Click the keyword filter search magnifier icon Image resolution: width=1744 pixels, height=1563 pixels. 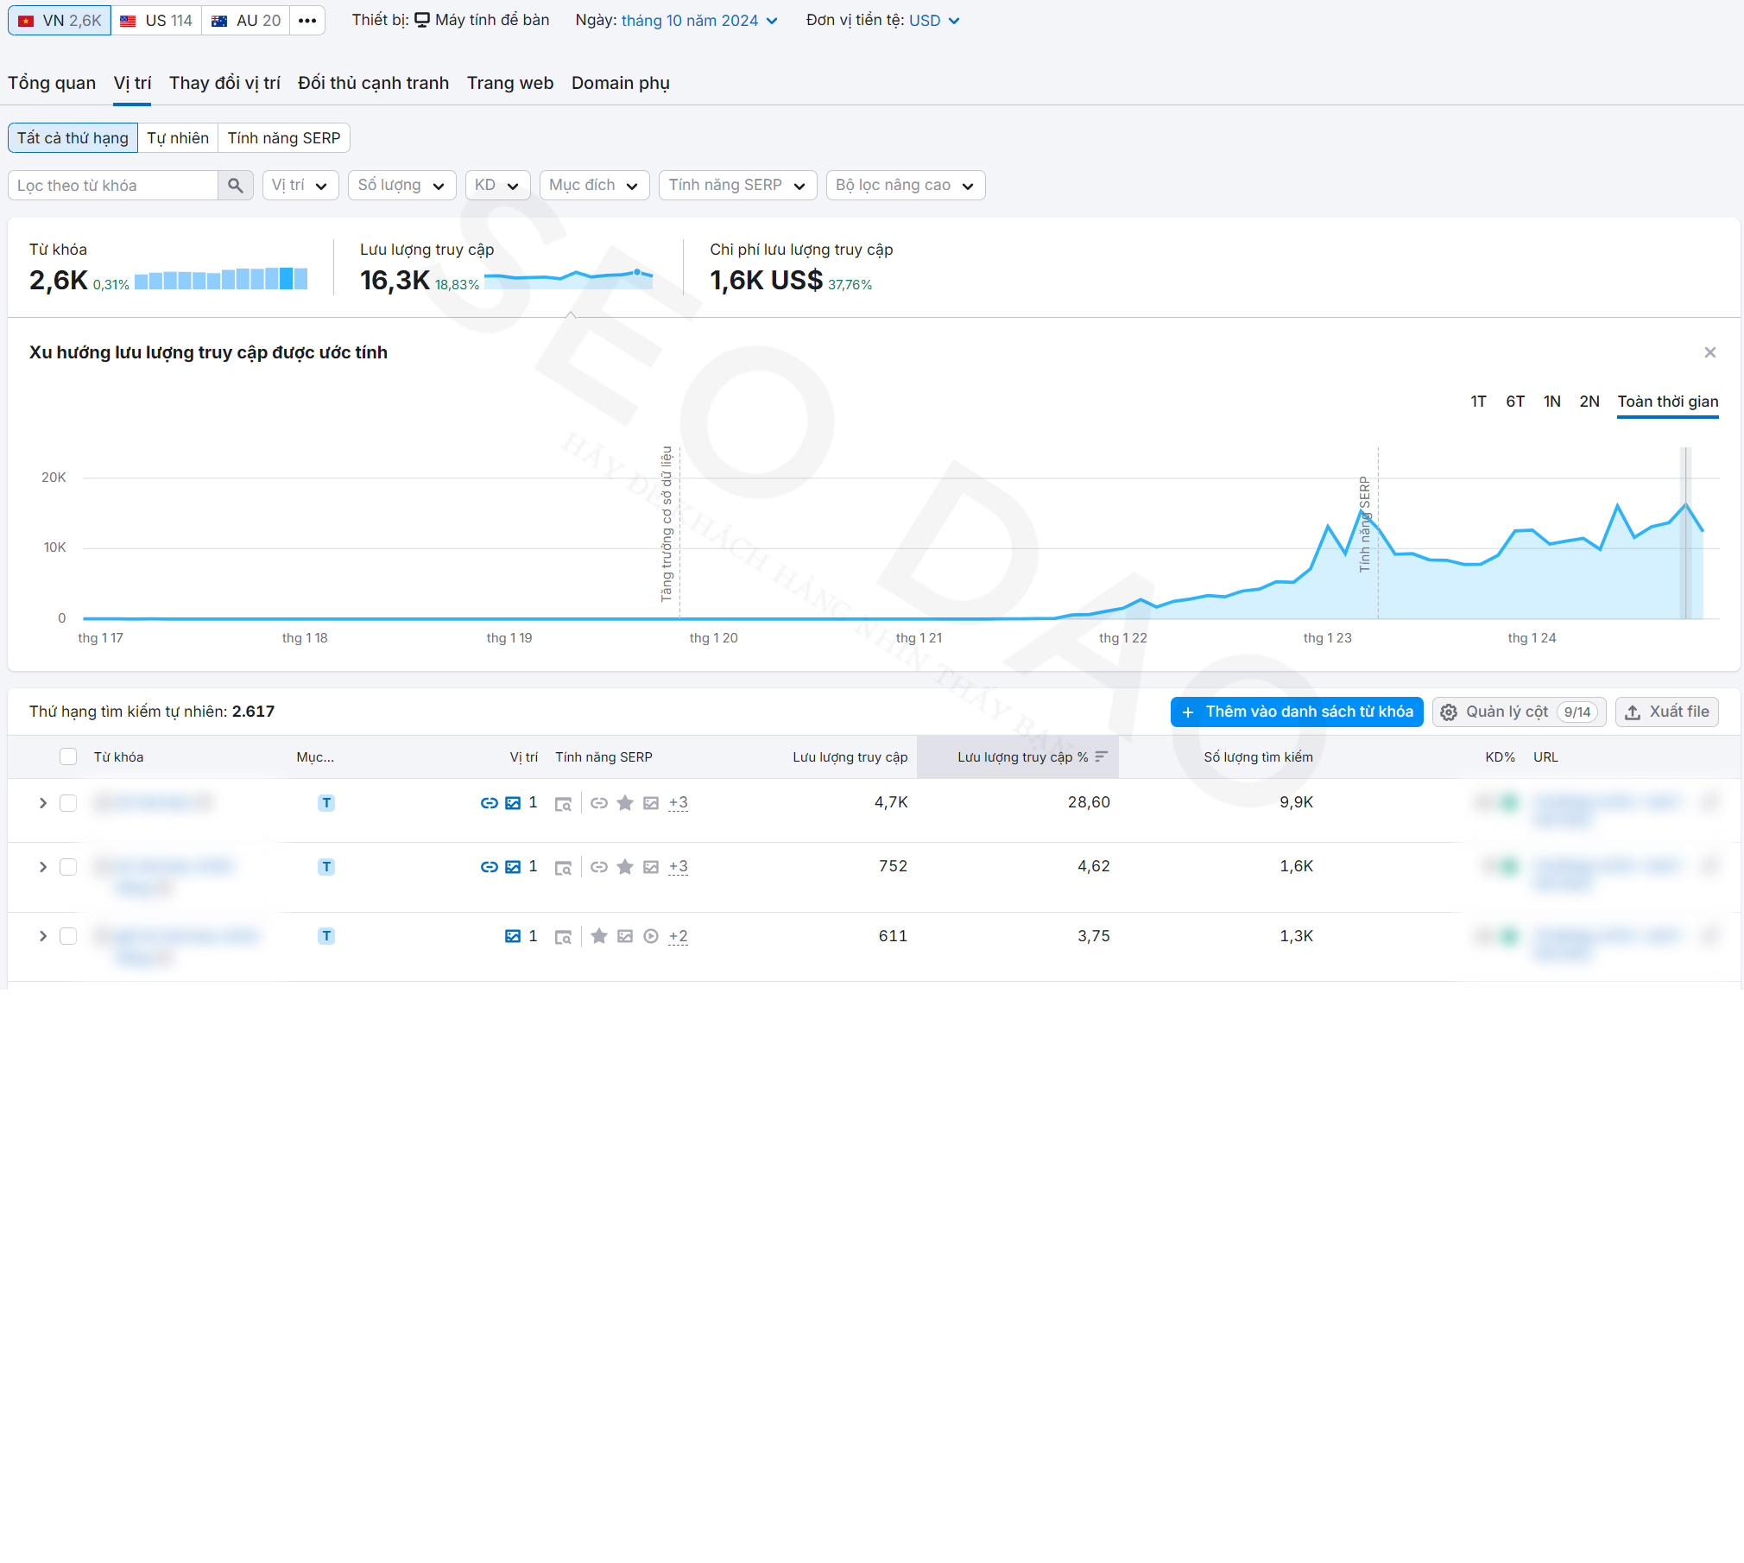(235, 186)
